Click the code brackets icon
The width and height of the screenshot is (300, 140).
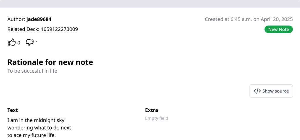coord(257,91)
